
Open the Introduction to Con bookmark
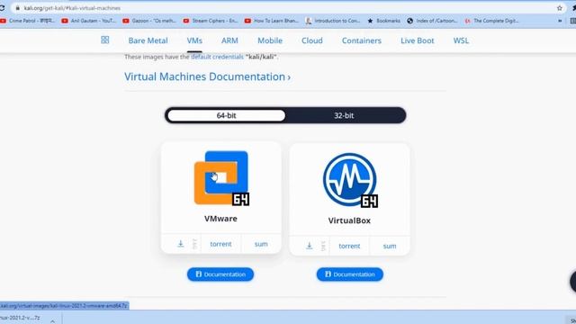pyautogui.click(x=333, y=21)
